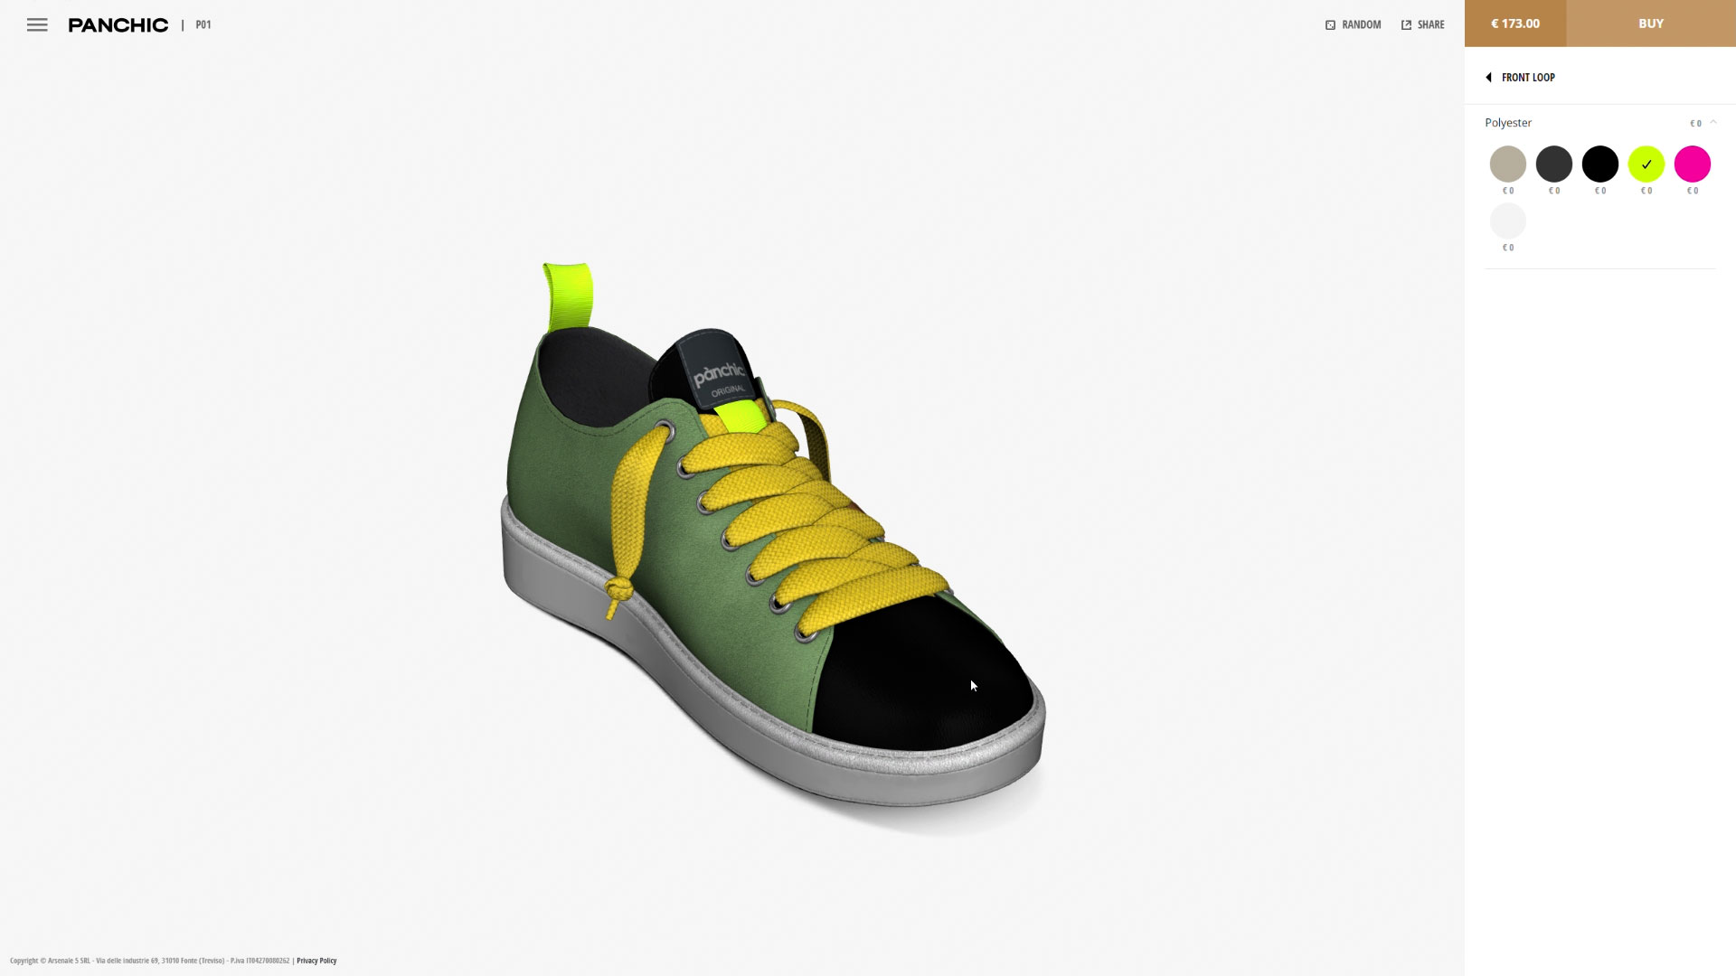Click the Share export icon

(1406, 25)
